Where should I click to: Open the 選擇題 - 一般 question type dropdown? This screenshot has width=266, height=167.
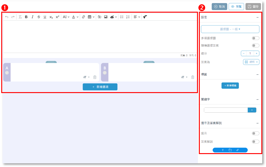coord(230,29)
